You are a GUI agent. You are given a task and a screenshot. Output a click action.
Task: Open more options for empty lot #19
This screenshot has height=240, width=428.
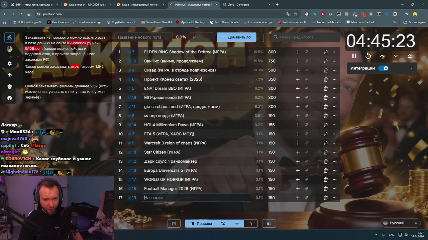click(x=334, y=198)
